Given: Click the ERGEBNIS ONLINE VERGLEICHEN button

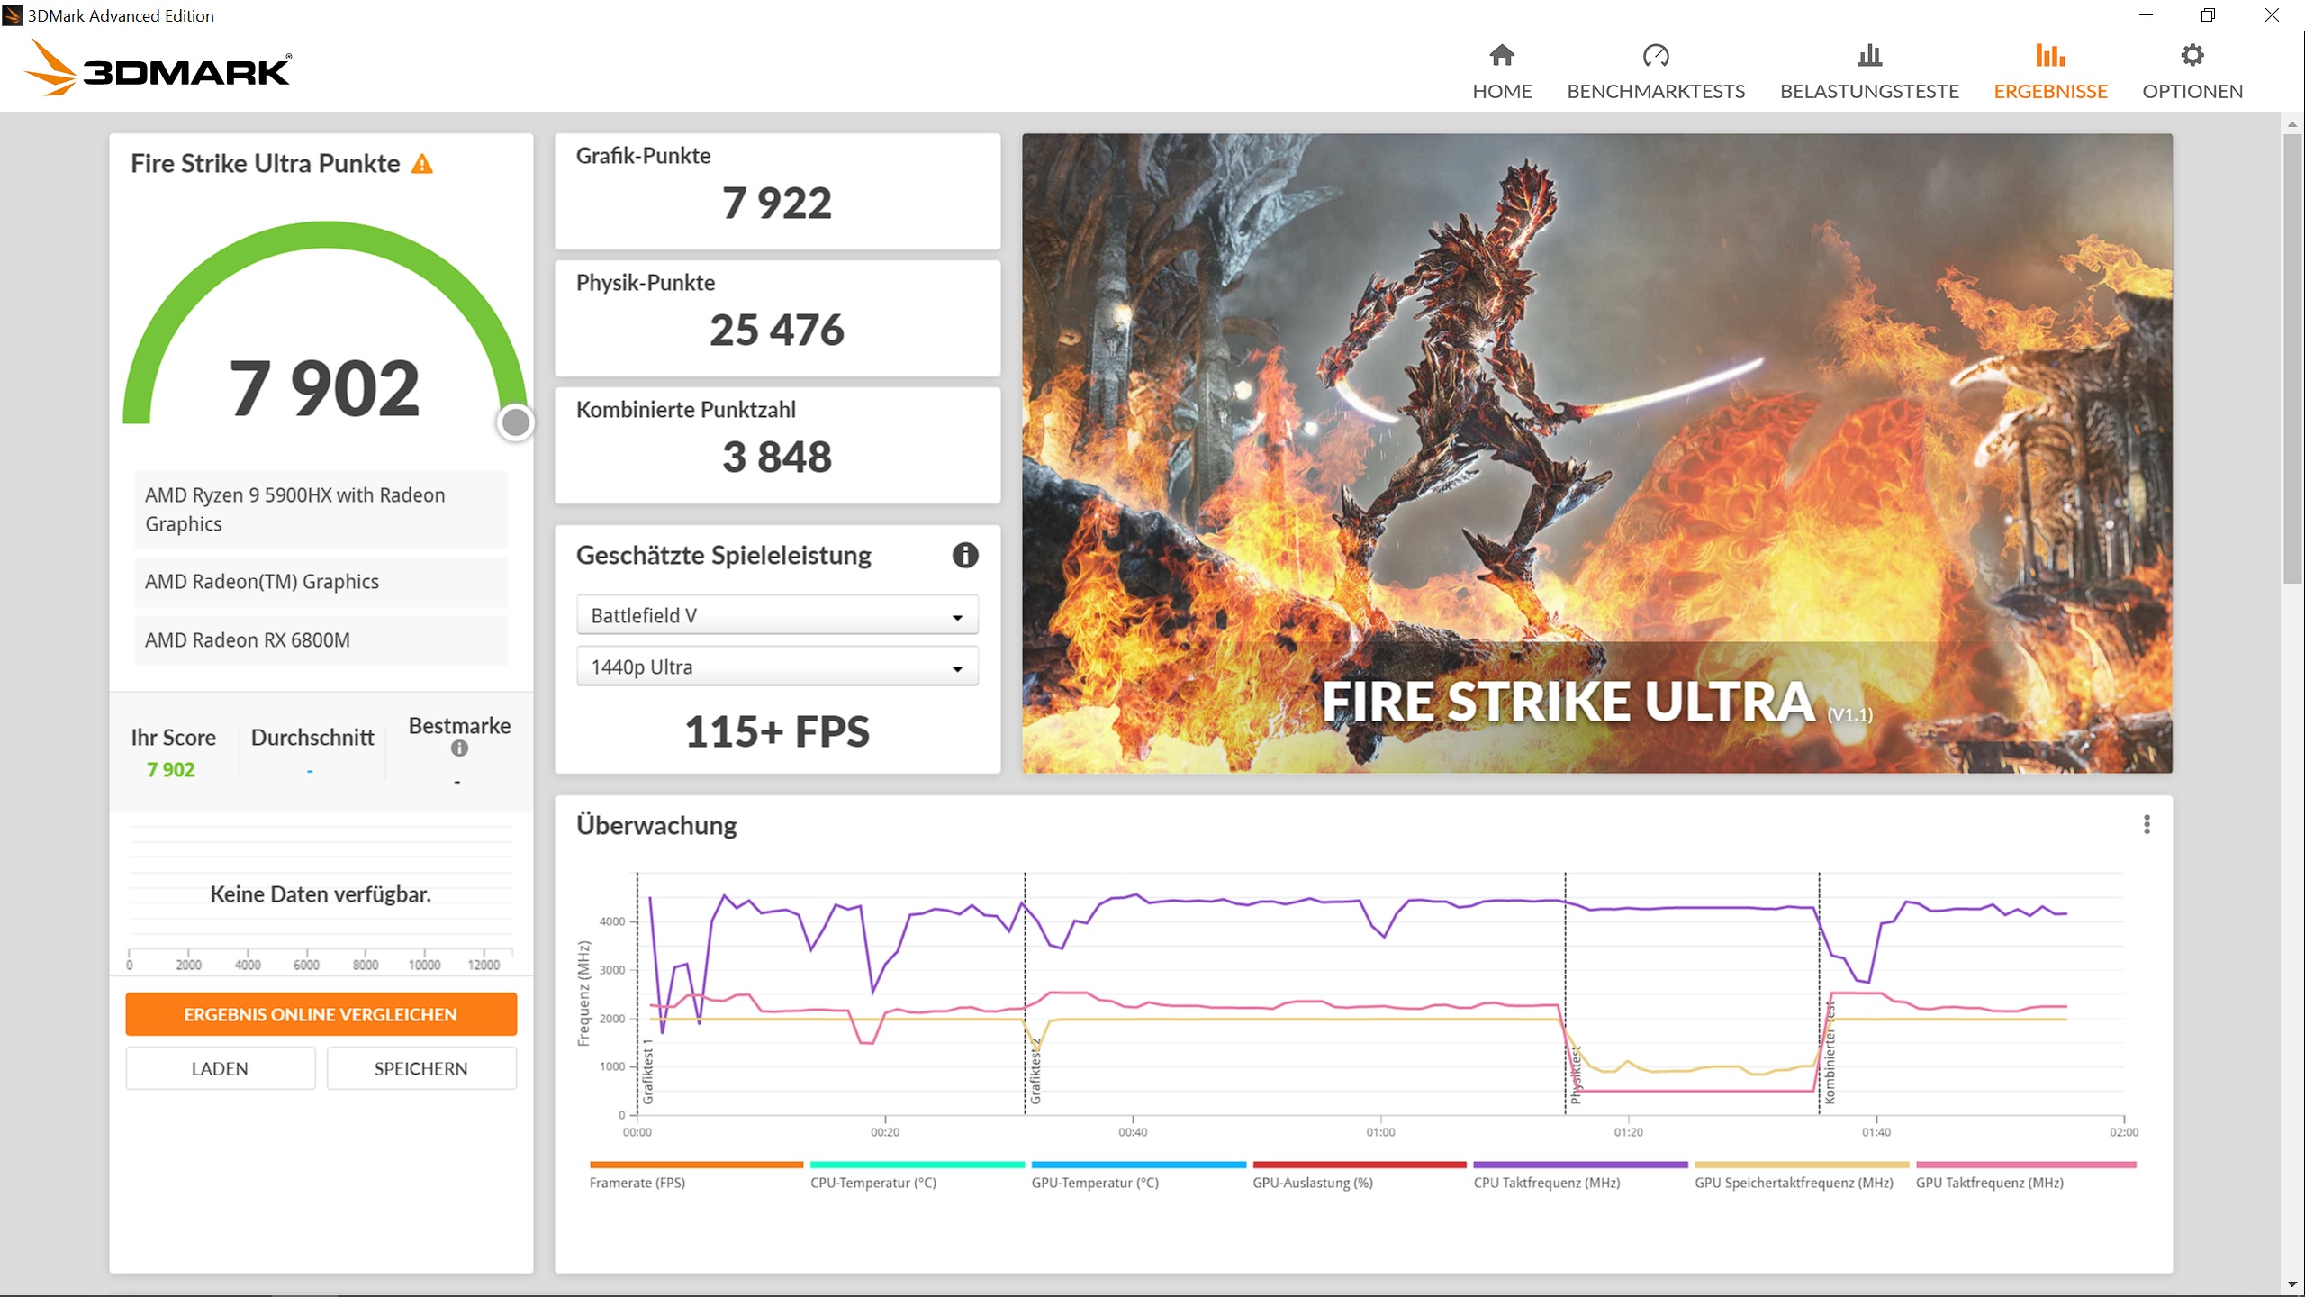Looking at the screenshot, I should click(321, 1014).
